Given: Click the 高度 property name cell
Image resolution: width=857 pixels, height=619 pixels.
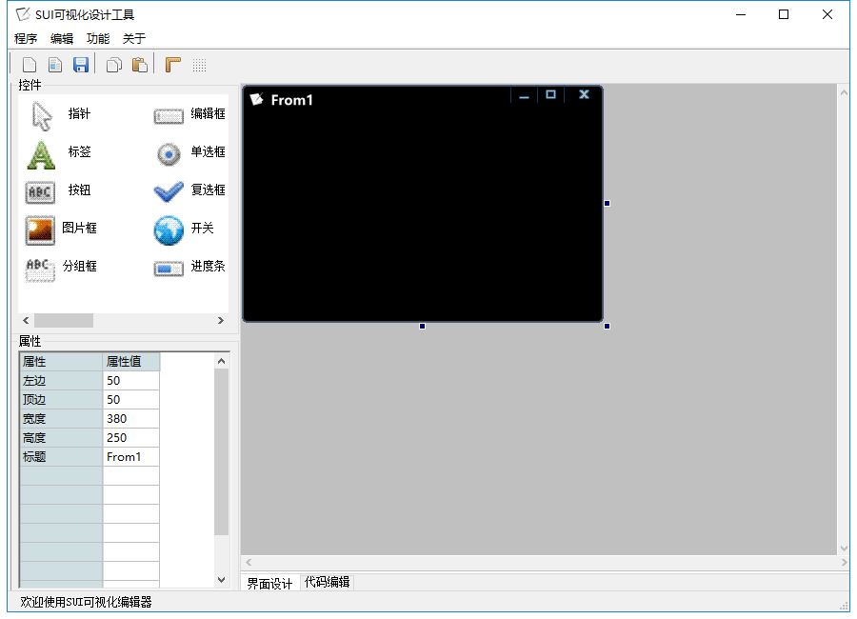Looking at the screenshot, I should pyautogui.click(x=61, y=438).
